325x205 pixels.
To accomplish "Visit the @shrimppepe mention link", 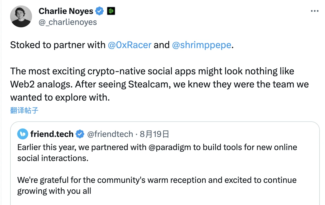I will click(x=202, y=45).
